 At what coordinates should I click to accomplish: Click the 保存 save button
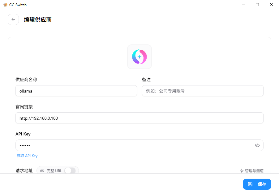coord(257,184)
